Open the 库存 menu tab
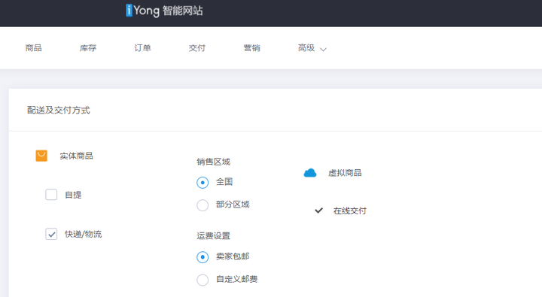This screenshot has height=297, width=542. [x=88, y=48]
